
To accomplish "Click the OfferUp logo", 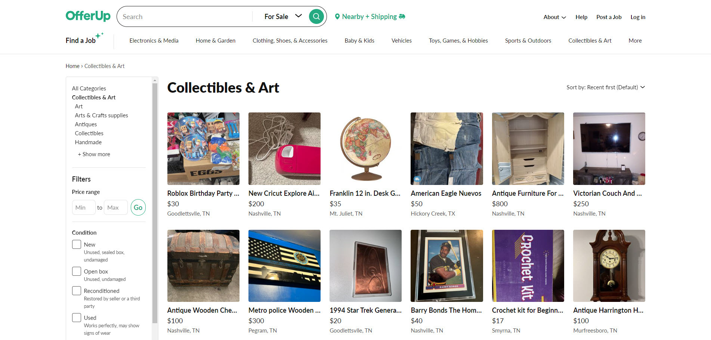I will [88, 16].
